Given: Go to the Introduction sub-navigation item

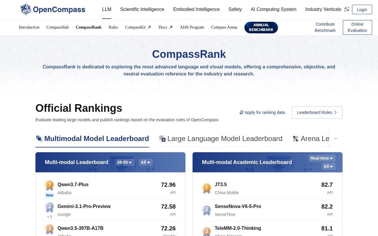Looking at the screenshot, I should pos(29,27).
